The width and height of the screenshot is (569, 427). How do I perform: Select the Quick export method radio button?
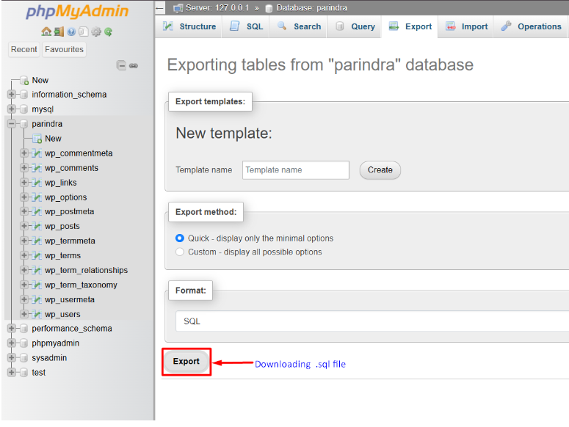(x=181, y=238)
